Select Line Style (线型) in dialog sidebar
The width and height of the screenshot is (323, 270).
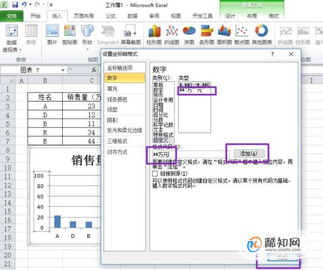(x=125, y=110)
